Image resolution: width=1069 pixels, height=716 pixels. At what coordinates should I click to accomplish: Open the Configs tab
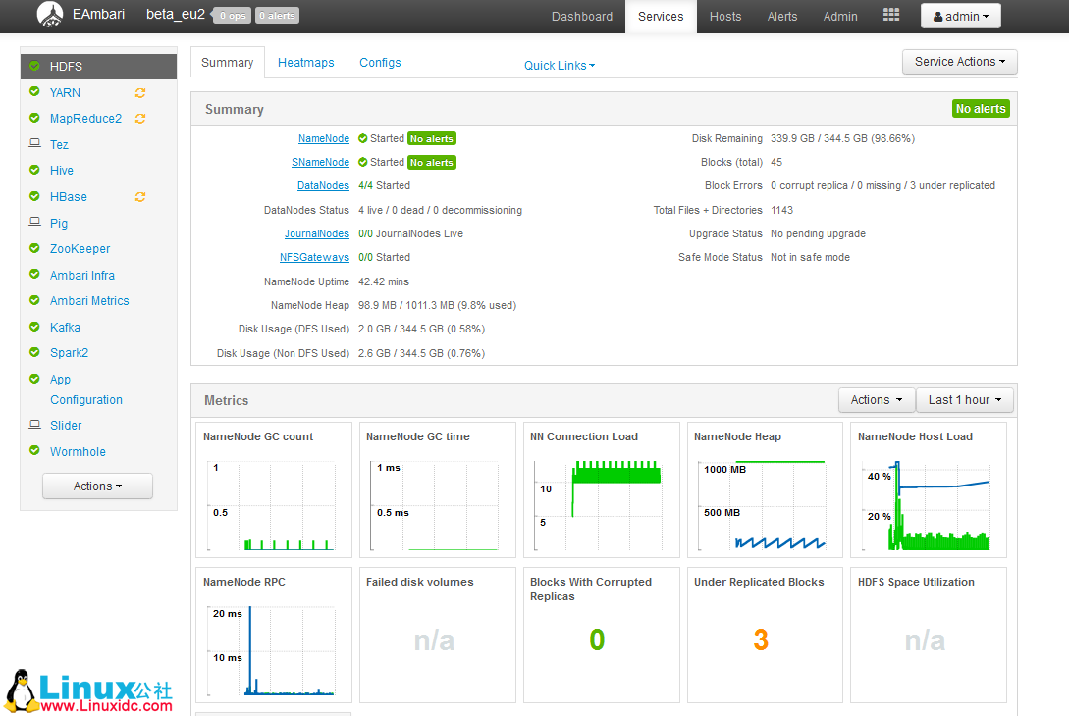click(380, 63)
